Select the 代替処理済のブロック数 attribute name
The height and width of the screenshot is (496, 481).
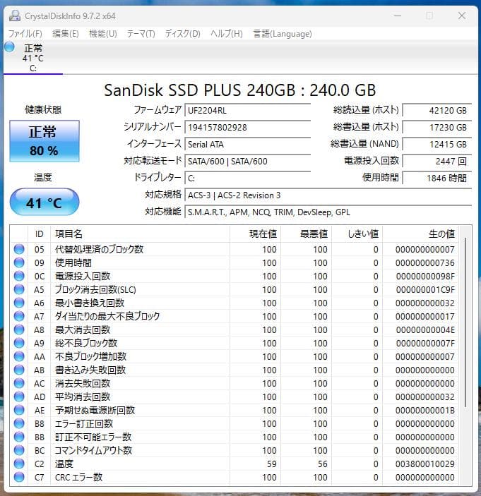(99, 249)
